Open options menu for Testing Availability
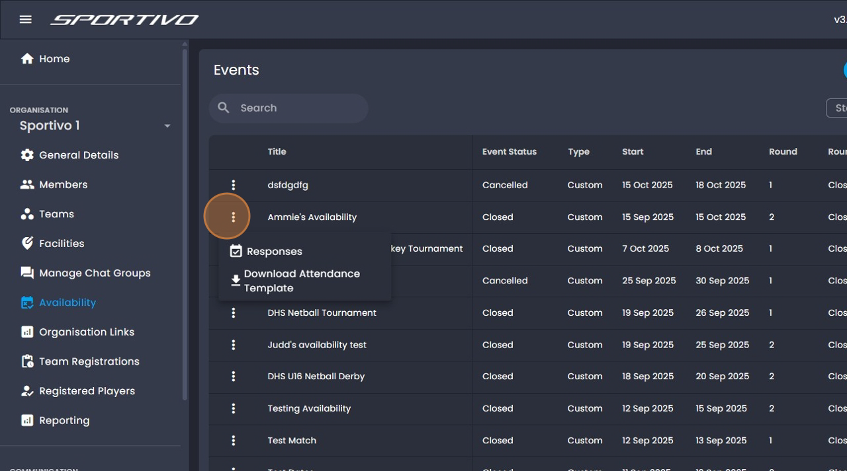Viewport: 847px width, 471px height. pyautogui.click(x=233, y=408)
